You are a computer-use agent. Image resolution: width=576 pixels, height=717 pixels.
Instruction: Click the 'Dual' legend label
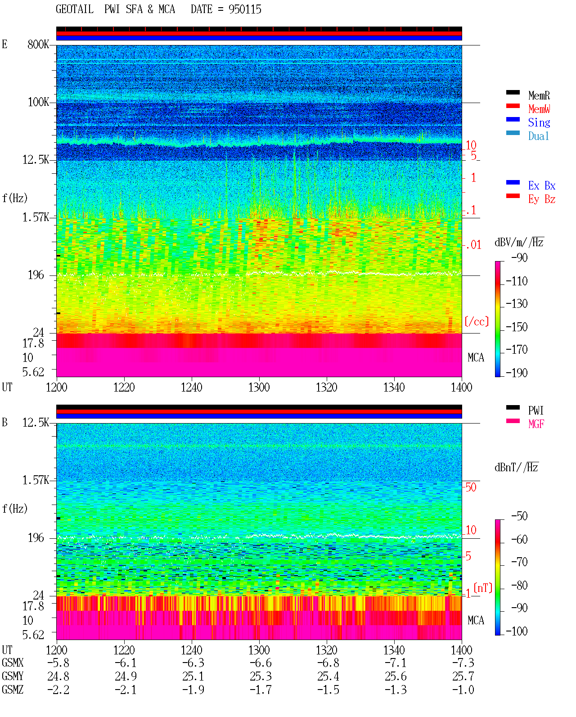point(539,136)
